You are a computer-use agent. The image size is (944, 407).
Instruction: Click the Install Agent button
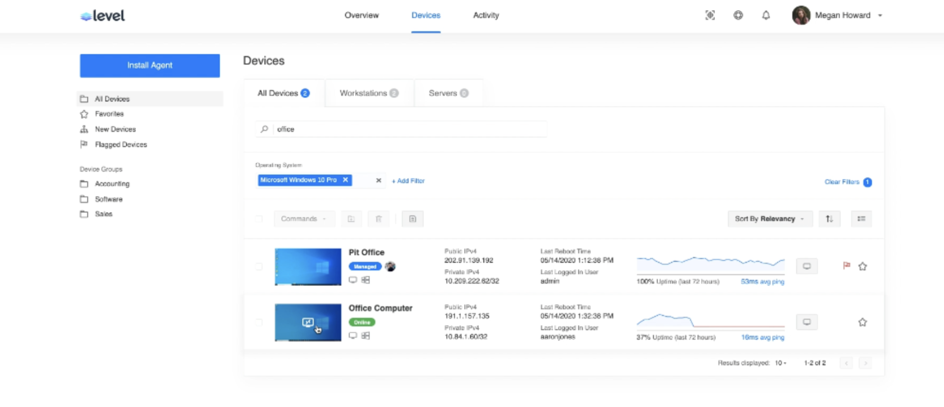pos(150,65)
